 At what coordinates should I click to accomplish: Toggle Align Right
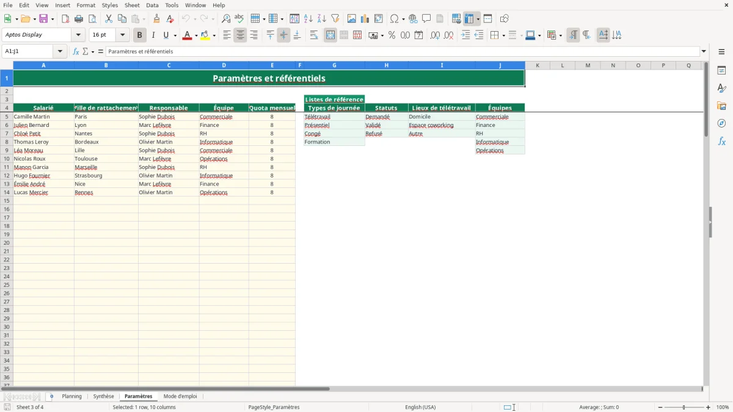[x=253, y=35]
